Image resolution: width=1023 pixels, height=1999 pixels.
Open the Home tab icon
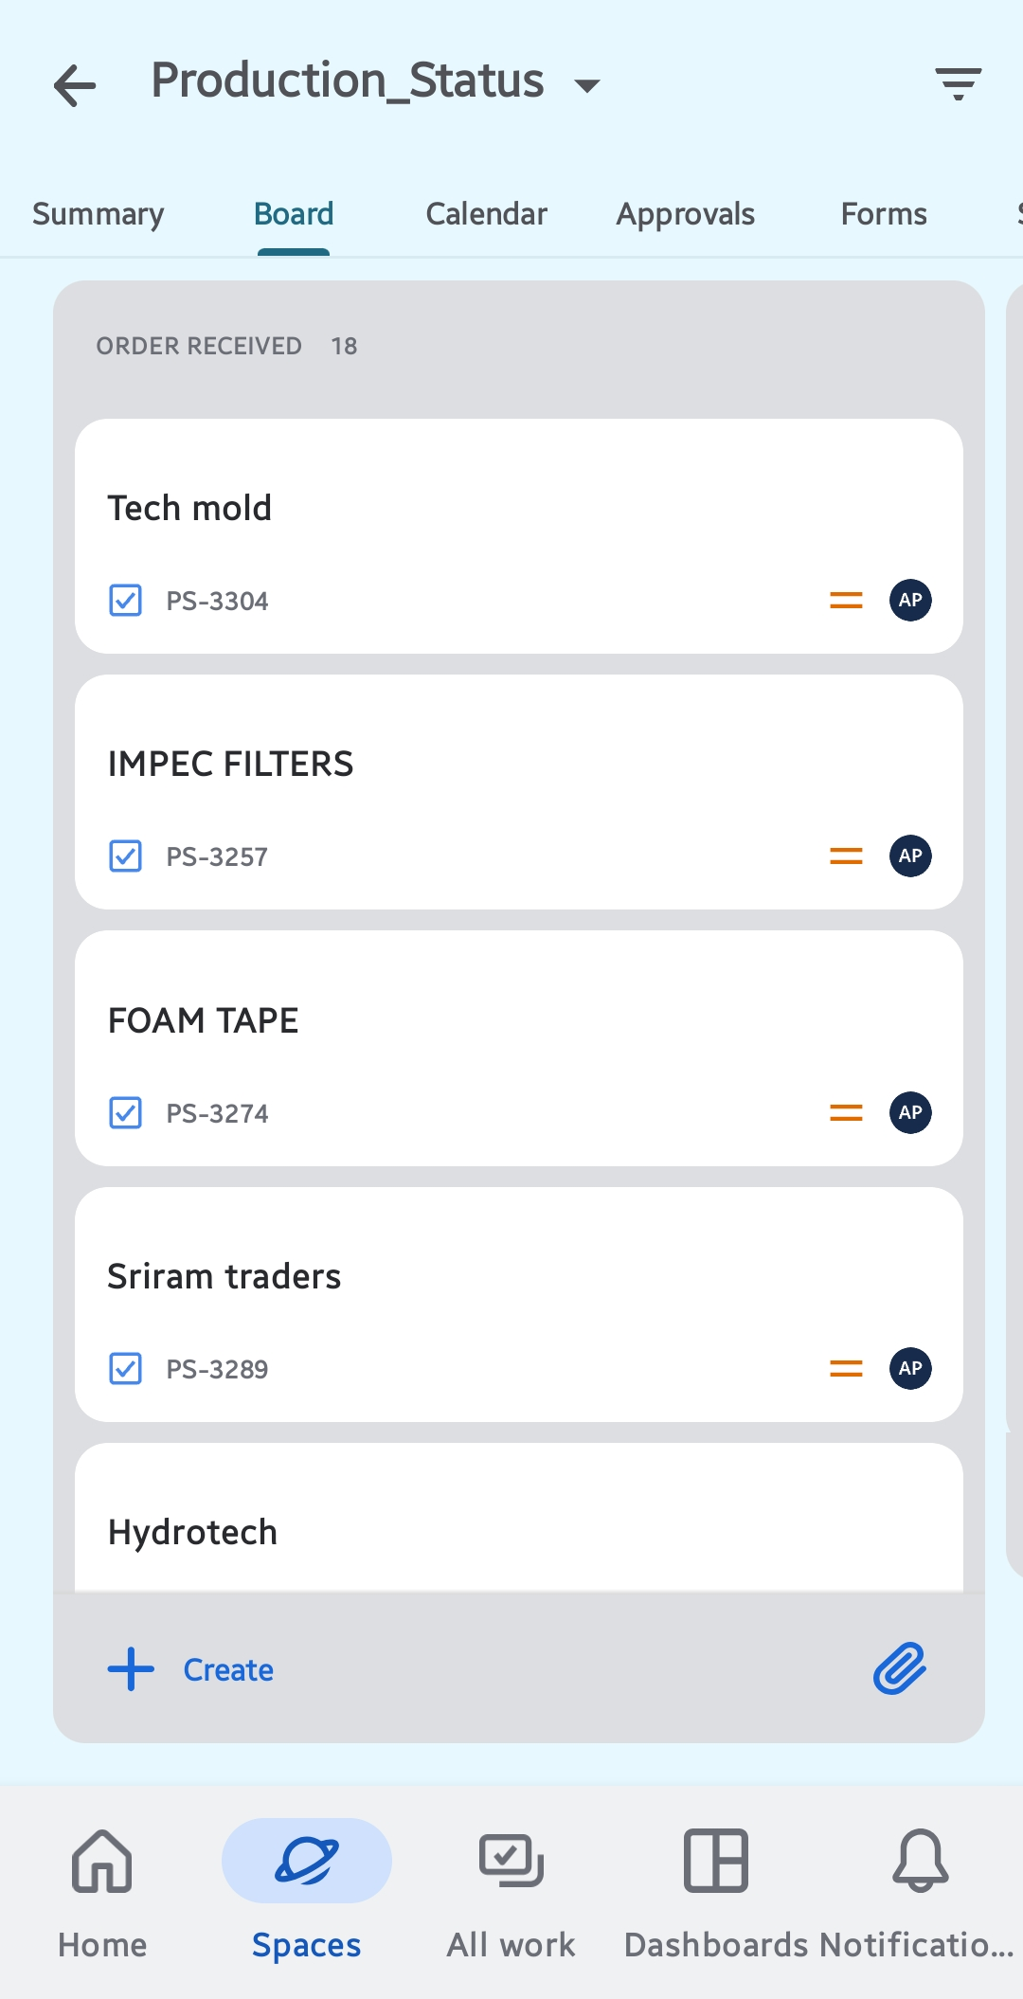[102, 1861]
